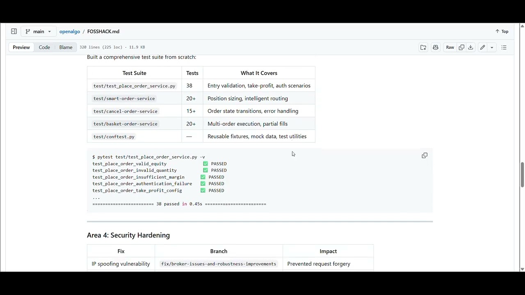Viewport: 525px width, 295px height.
Task: Click test/cancel-order-service cell
Action: [134, 111]
